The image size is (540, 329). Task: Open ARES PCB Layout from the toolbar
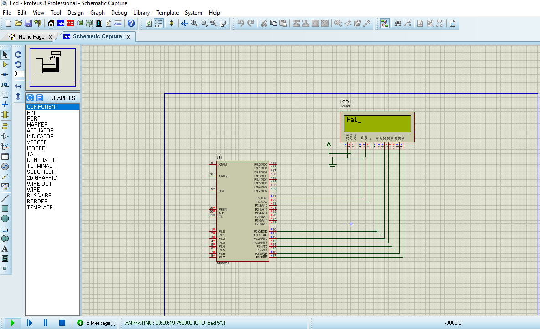point(70,23)
